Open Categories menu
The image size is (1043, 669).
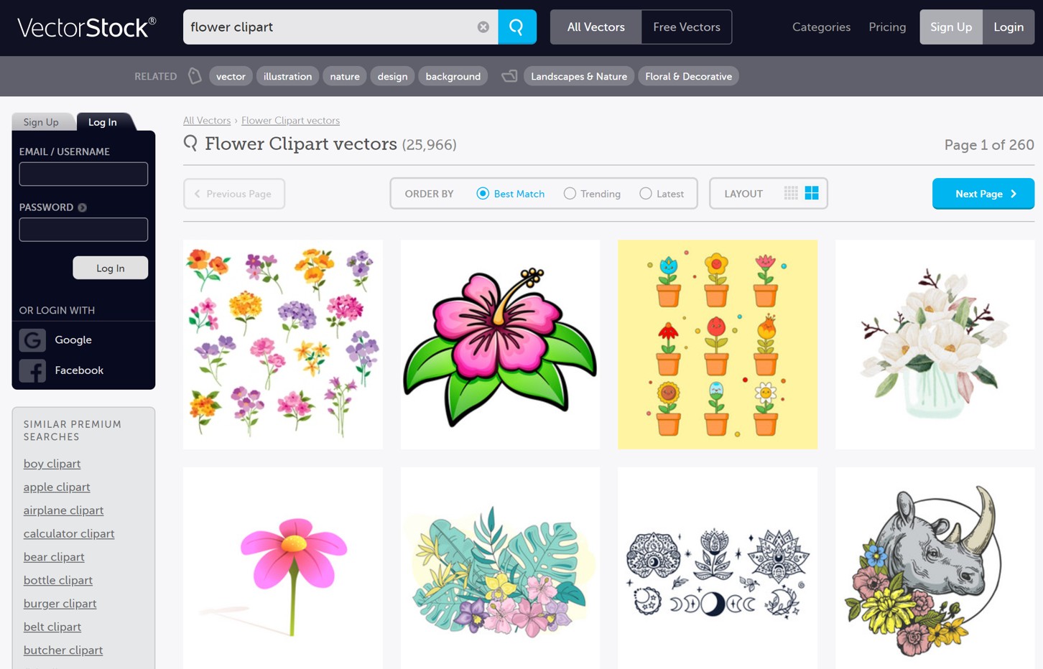pos(821,27)
